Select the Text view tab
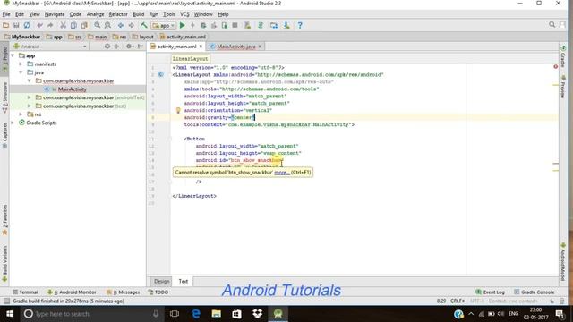Image resolution: width=573 pixels, height=322 pixels. (x=183, y=282)
